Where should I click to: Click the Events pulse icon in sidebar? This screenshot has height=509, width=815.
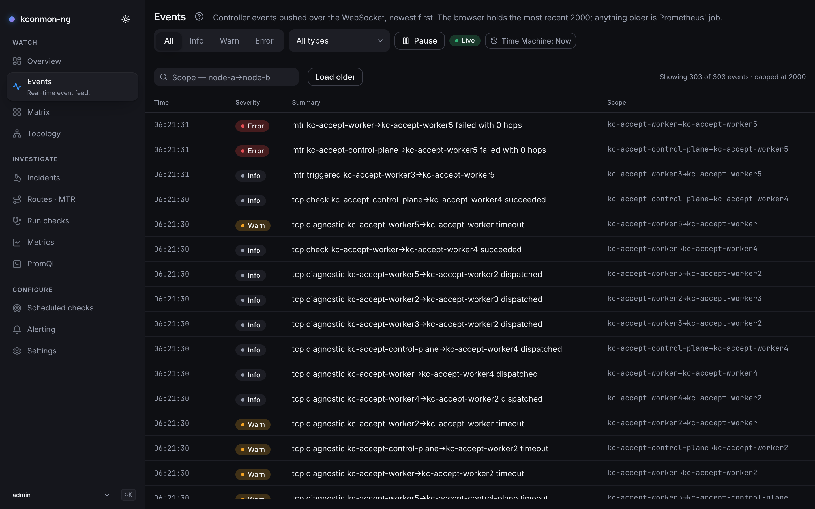tap(17, 87)
